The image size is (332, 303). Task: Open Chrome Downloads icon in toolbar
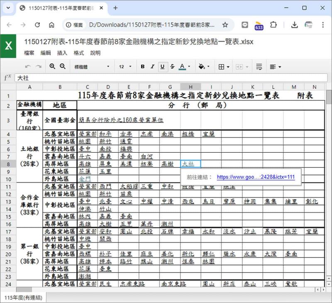[x=295, y=25]
